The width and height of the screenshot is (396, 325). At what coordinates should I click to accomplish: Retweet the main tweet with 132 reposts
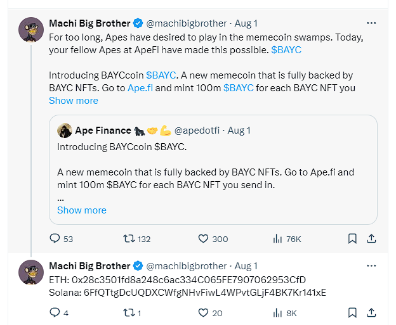(x=129, y=239)
